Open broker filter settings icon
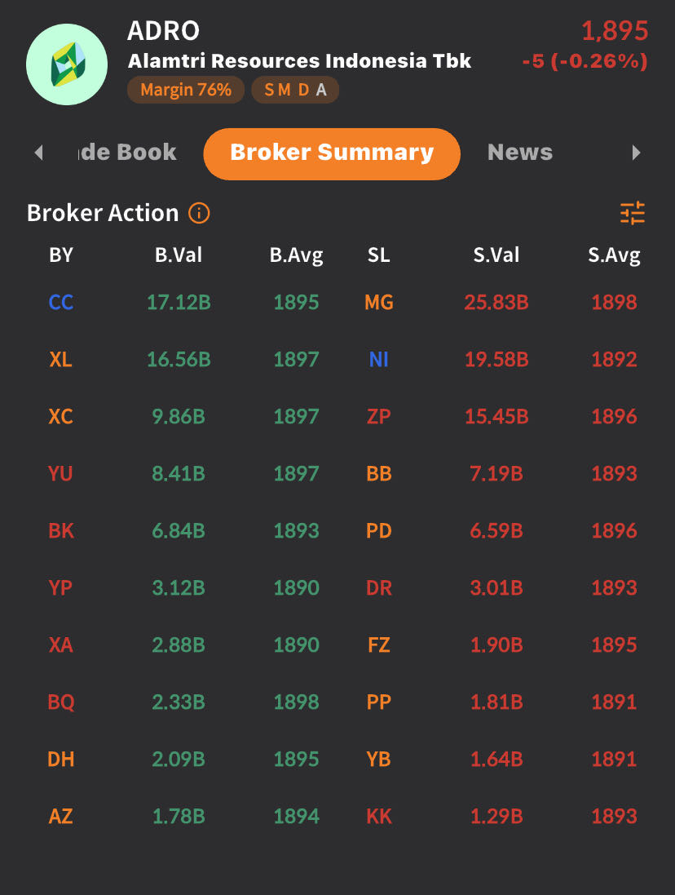The width and height of the screenshot is (675, 895). click(x=633, y=214)
